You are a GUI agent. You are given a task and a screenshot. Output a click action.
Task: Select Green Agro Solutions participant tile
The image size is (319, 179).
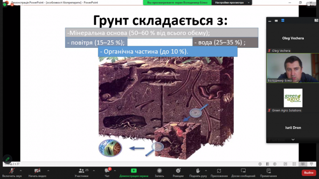pyautogui.click(x=293, y=98)
